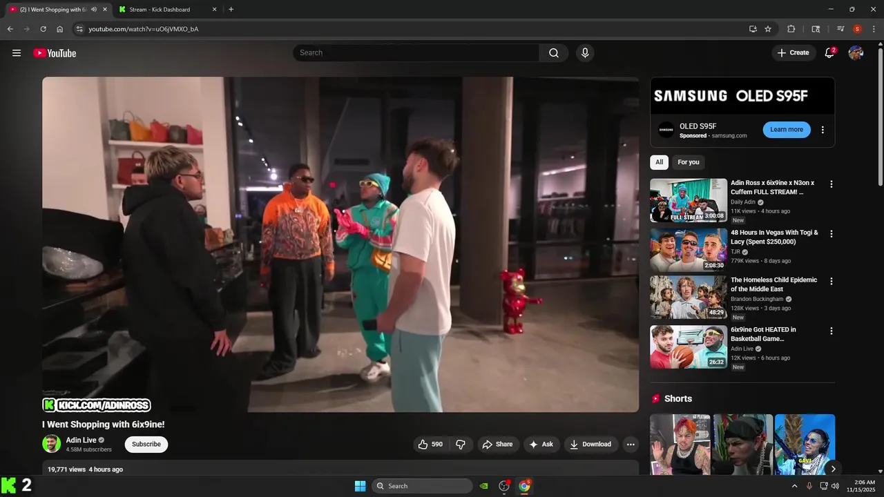
Task: Open a new browser tab
Action: pos(231,10)
